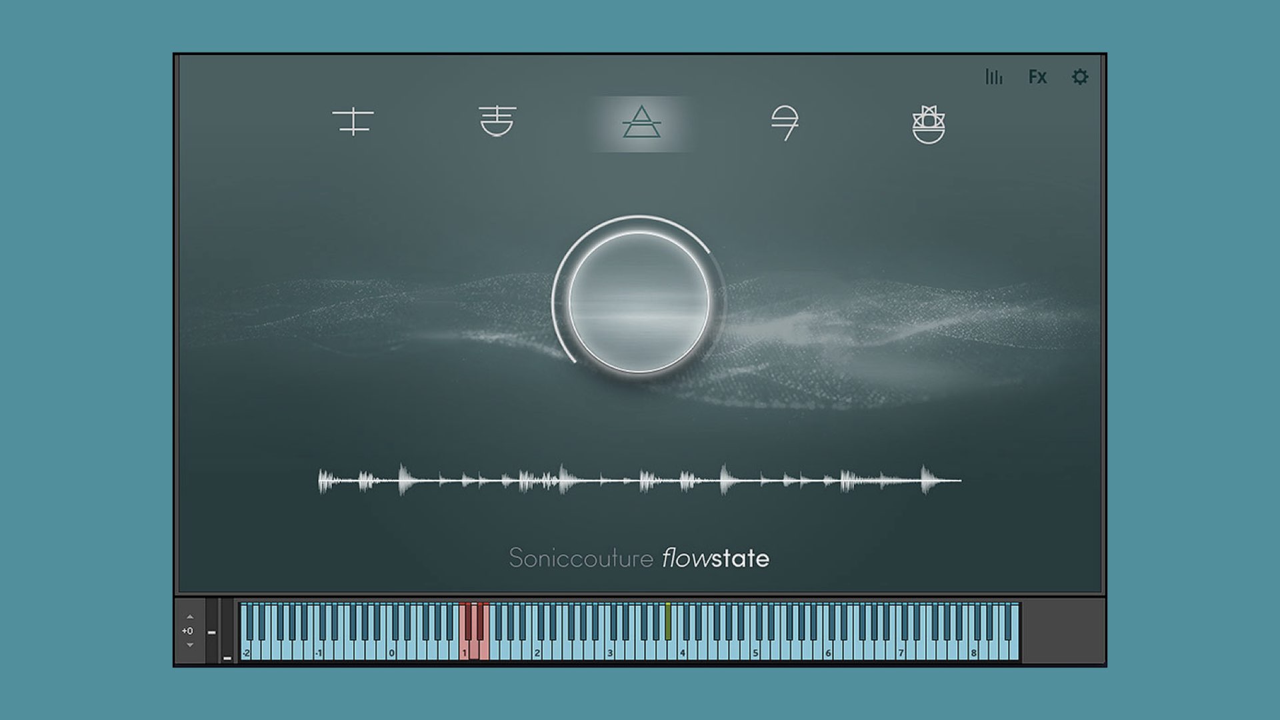This screenshot has width=1280, height=720.
Task: Lower keyboard octave with down arrow
Action: point(190,645)
